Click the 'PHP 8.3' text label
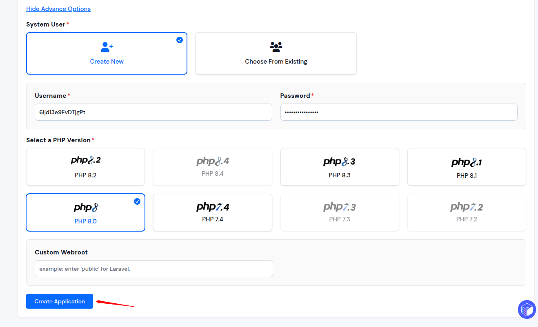The width and height of the screenshot is (538, 327). (340, 175)
